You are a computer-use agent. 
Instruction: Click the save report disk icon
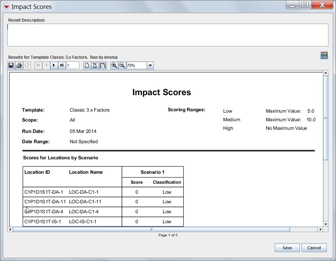(x=11, y=65)
